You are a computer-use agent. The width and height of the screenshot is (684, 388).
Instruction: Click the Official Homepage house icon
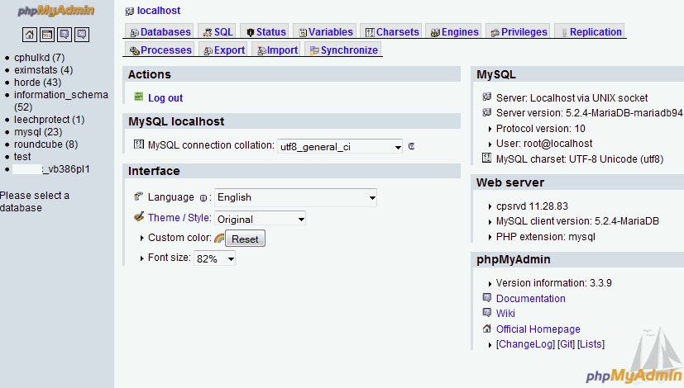[x=487, y=329]
